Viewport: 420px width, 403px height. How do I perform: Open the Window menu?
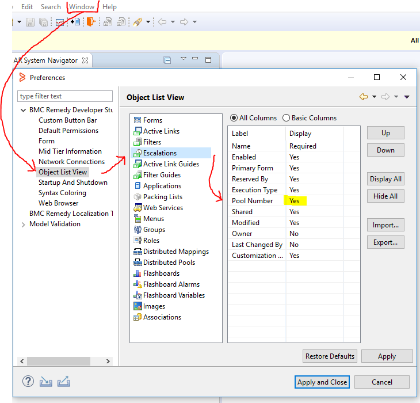[82, 7]
